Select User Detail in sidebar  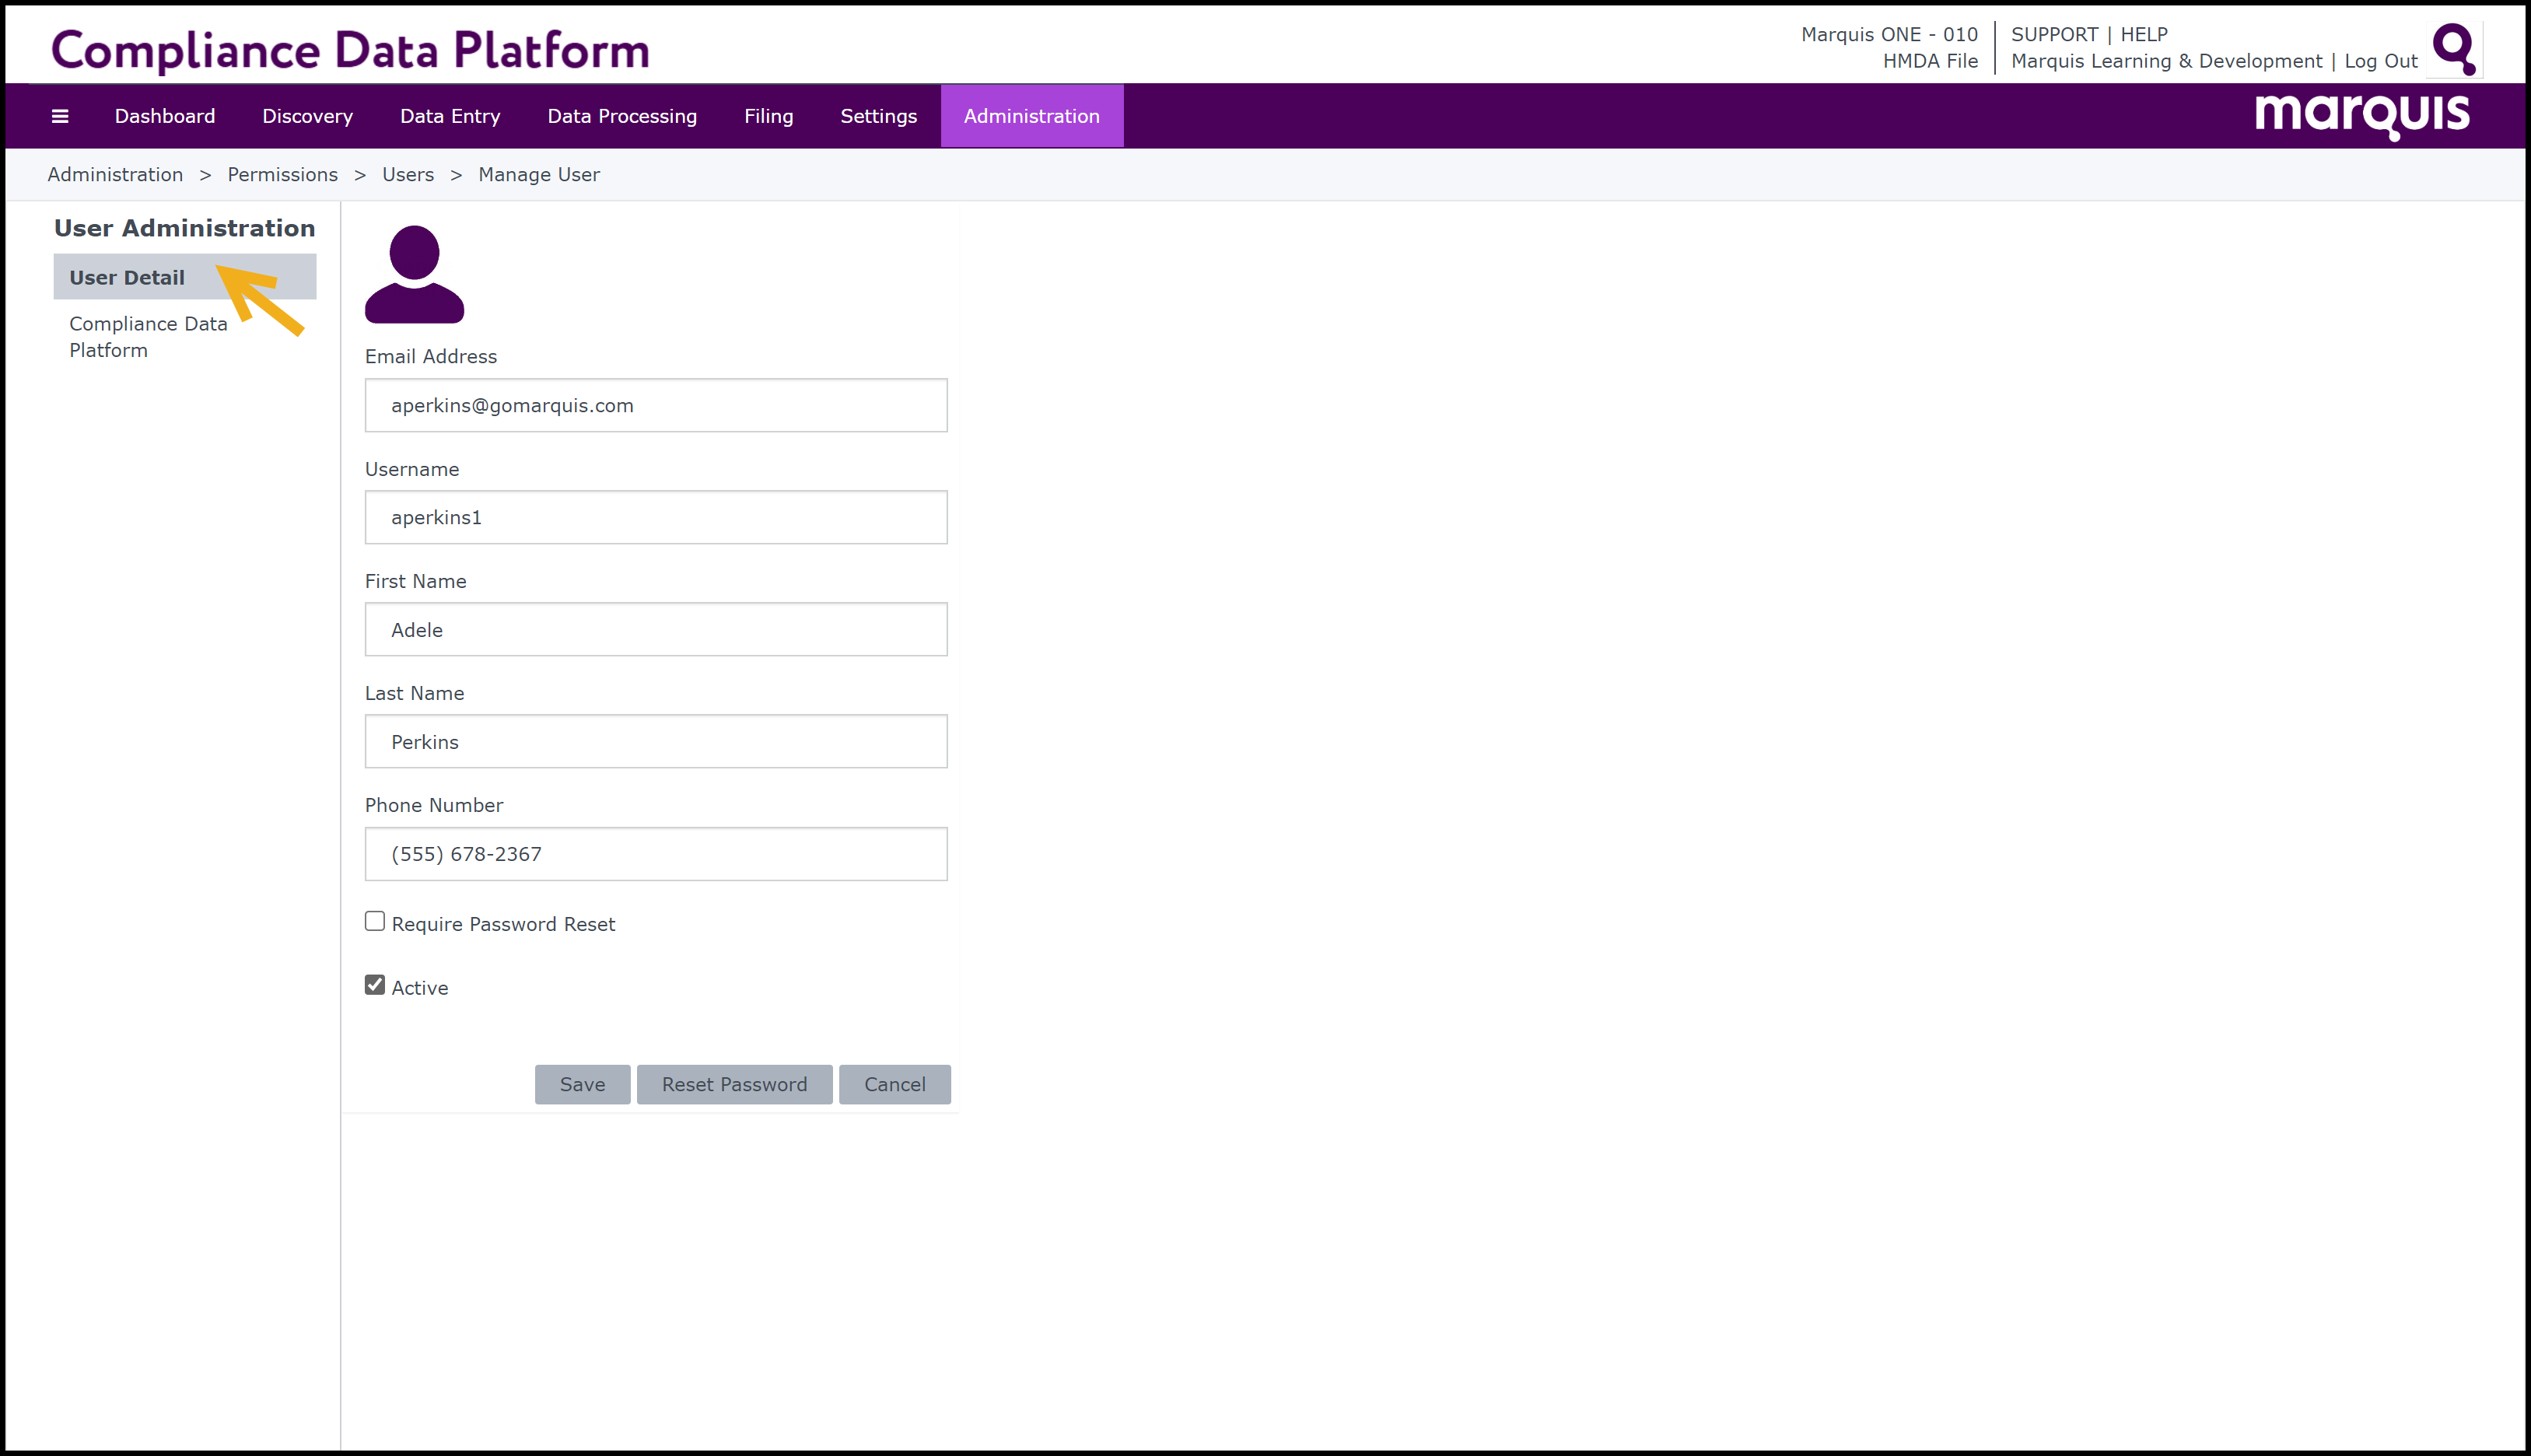pos(127,277)
